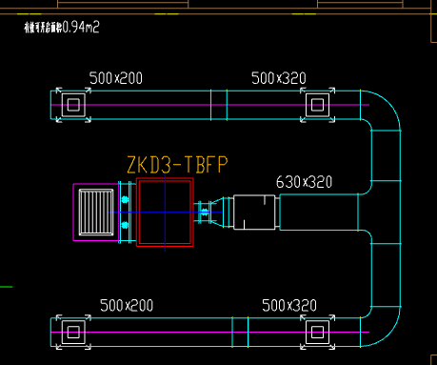Viewport: 437px width, 365px height.
Task: Click the blue crosshair center of the unit
Action: (165, 213)
